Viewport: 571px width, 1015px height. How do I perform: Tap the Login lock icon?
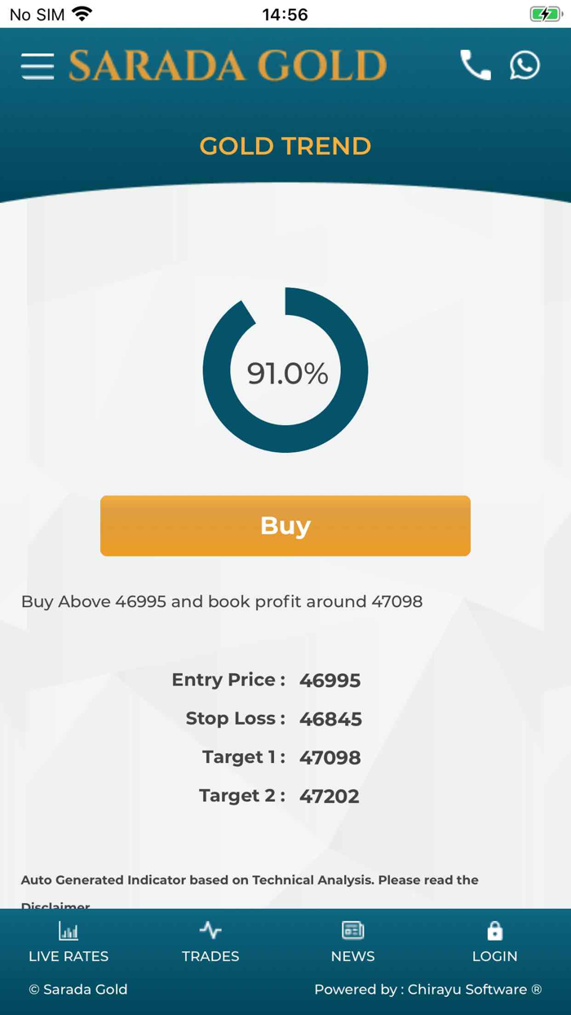(x=494, y=930)
